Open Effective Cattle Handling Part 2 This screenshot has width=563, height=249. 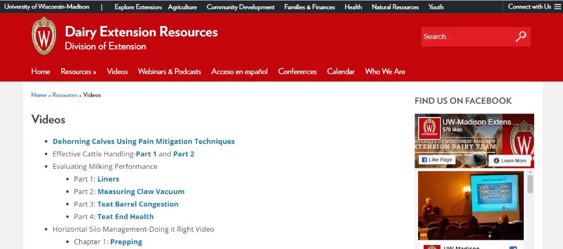(x=184, y=154)
